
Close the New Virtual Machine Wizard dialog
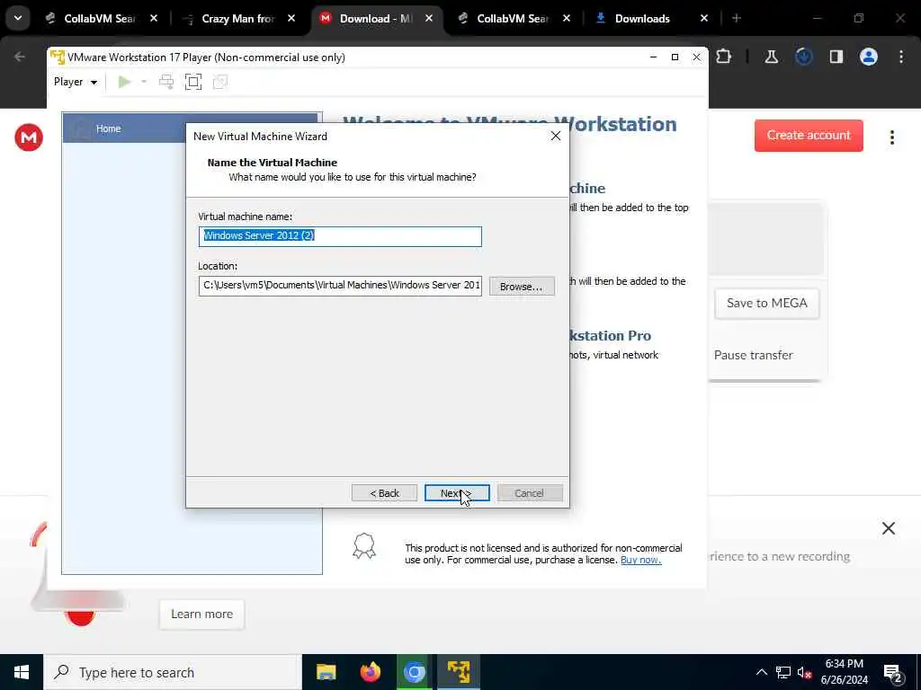(x=555, y=137)
